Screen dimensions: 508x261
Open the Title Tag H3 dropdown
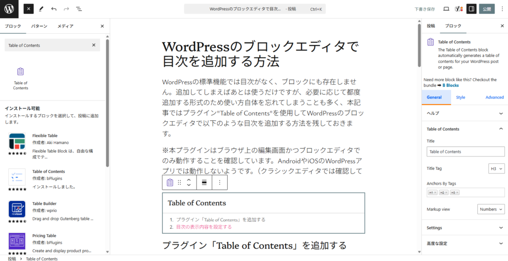(x=497, y=169)
